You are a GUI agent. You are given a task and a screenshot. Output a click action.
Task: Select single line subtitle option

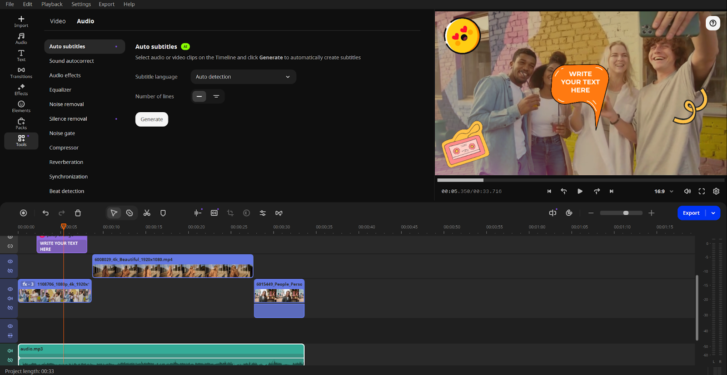tap(199, 96)
